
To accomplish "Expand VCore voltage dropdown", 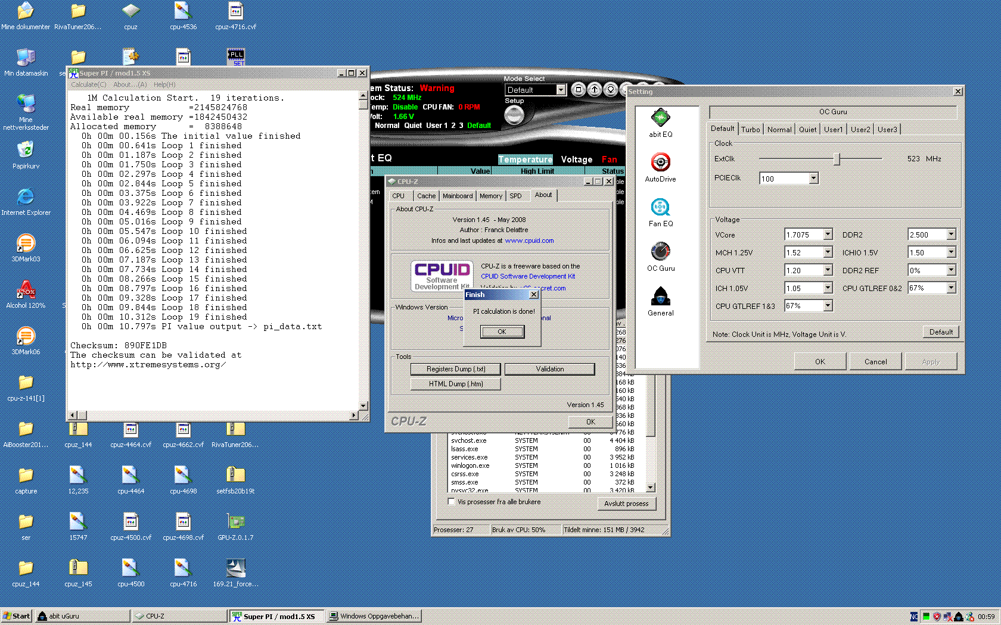I will [x=828, y=235].
